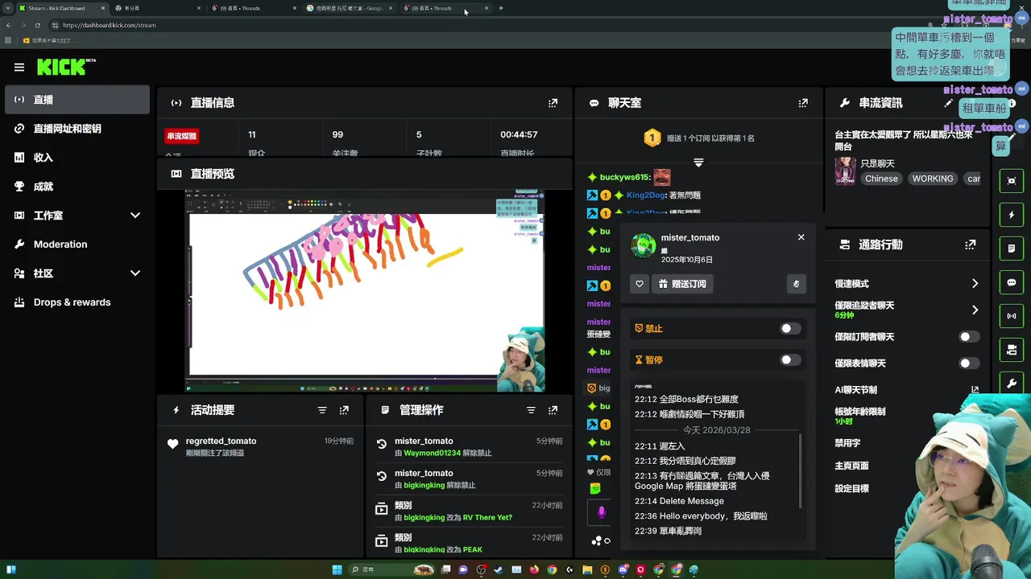Open Moderation in the sidebar
Screen dimensions: 1031x579
pos(77,244)
